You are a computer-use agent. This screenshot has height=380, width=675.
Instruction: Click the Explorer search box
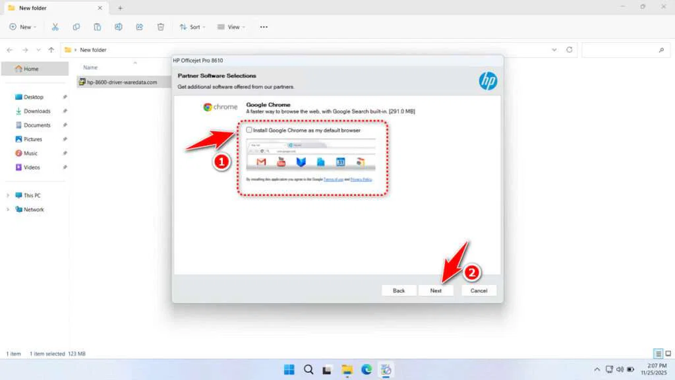[x=626, y=49]
